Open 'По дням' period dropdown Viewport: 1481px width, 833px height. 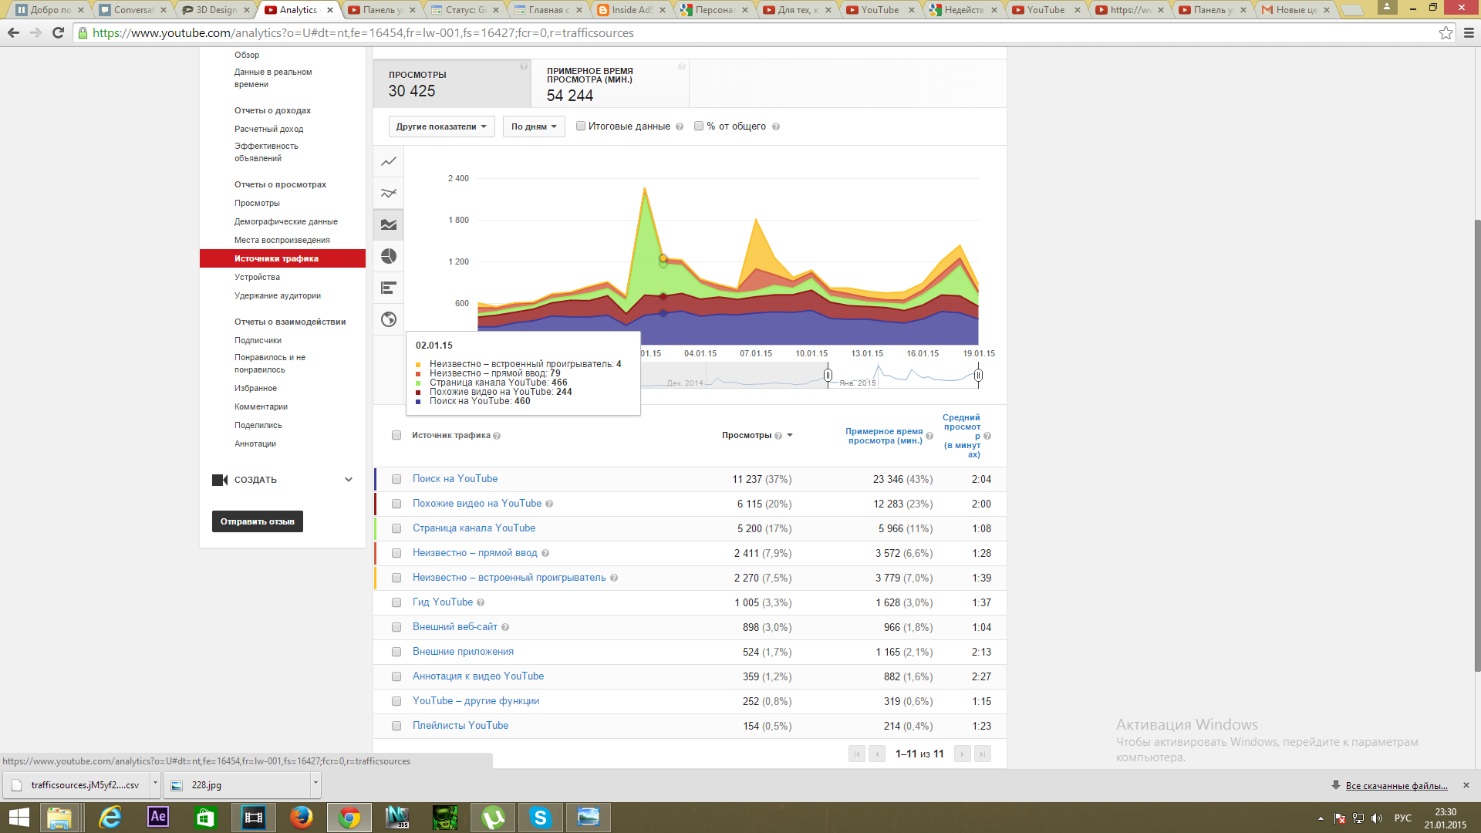point(534,126)
